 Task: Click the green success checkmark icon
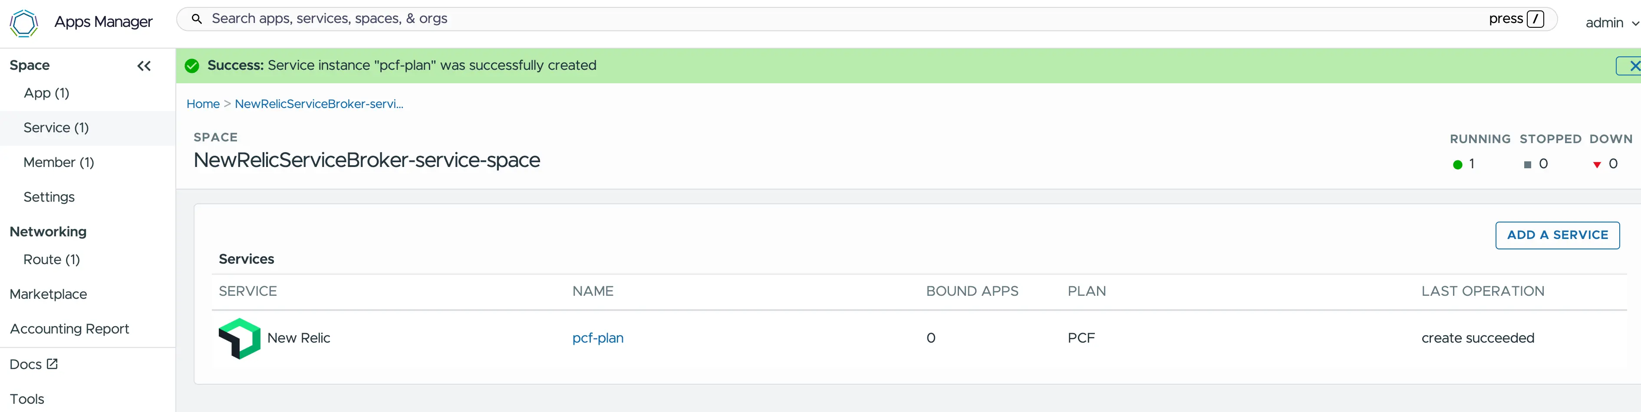pyautogui.click(x=192, y=65)
